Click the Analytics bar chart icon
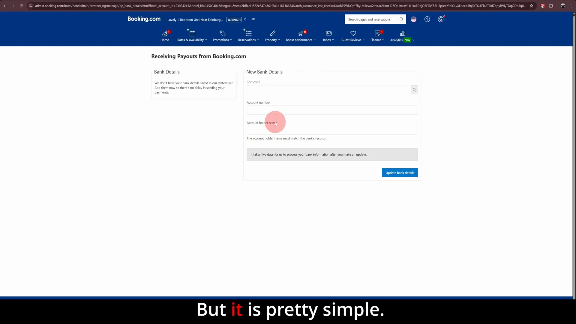 [x=403, y=34]
